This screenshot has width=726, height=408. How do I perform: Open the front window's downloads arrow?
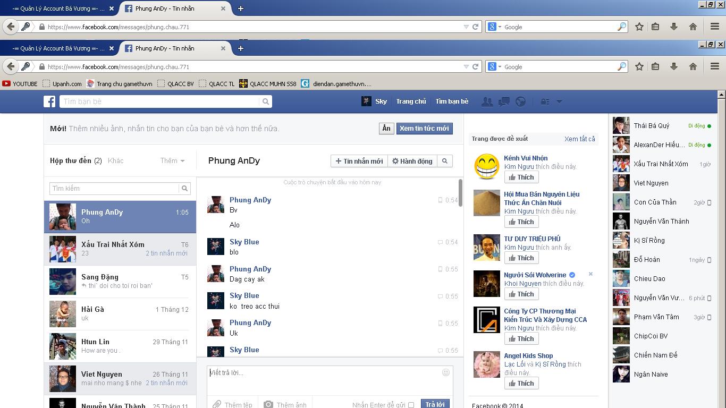coord(673,66)
